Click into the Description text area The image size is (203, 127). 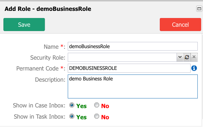coord(133,86)
